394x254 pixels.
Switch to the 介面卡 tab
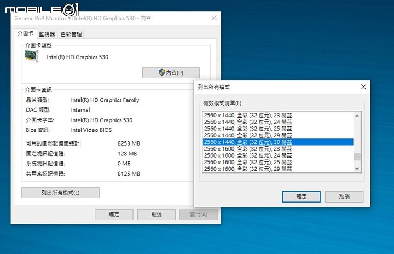(x=25, y=33)
